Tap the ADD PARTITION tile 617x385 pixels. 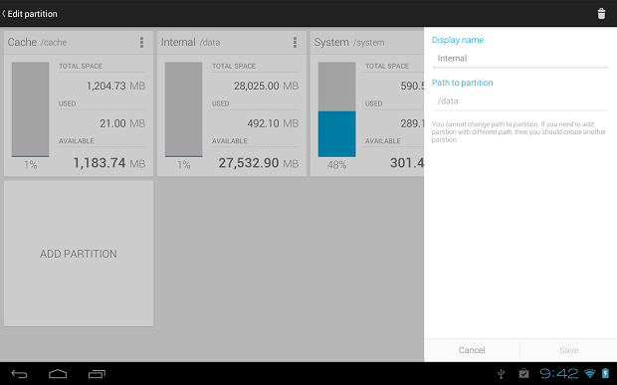click(79, 254)
